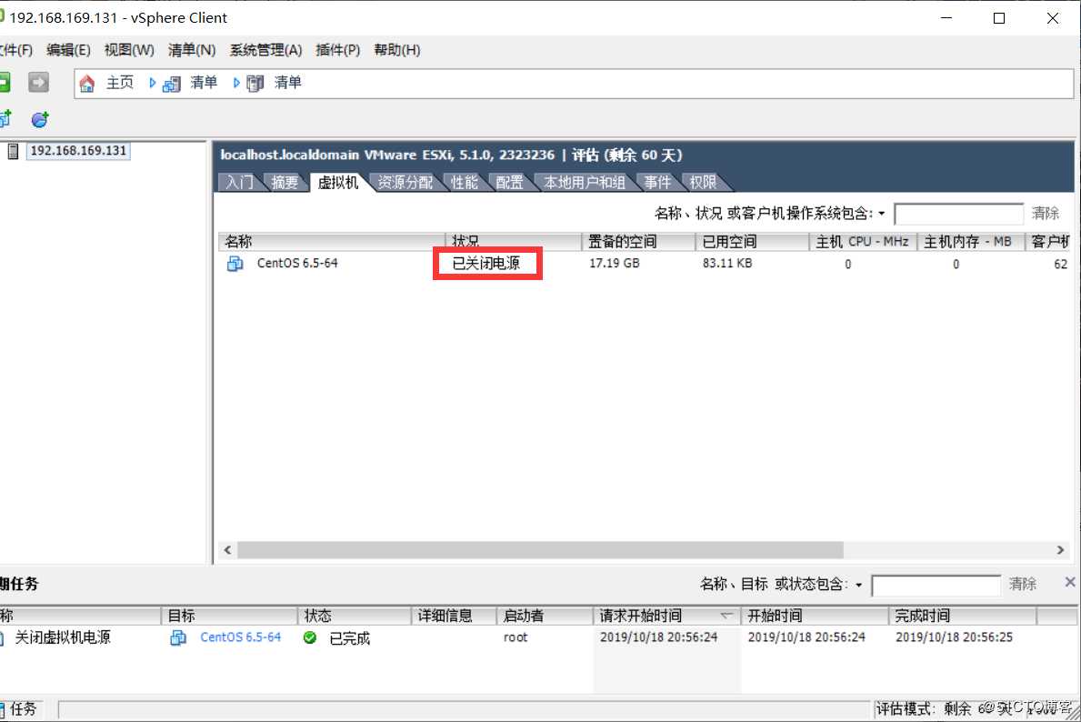Expand the arrow before the last 清单
Screen dimensions: 1081x722
[235, 83]
